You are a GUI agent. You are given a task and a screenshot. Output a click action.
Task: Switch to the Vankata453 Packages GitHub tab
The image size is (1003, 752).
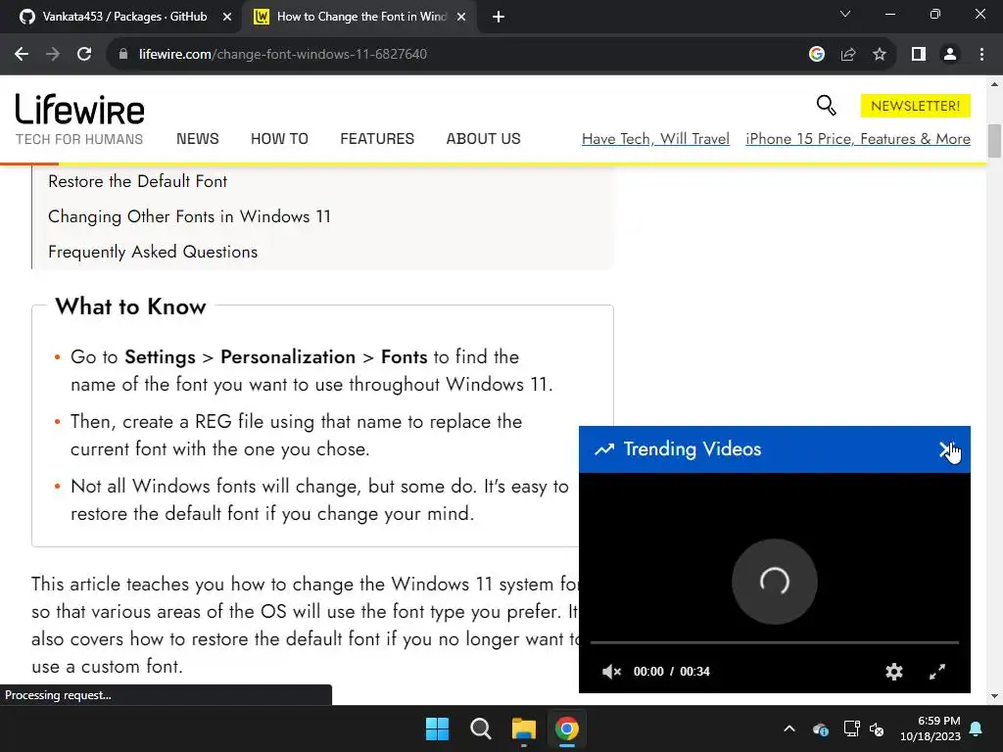[124, 17]
